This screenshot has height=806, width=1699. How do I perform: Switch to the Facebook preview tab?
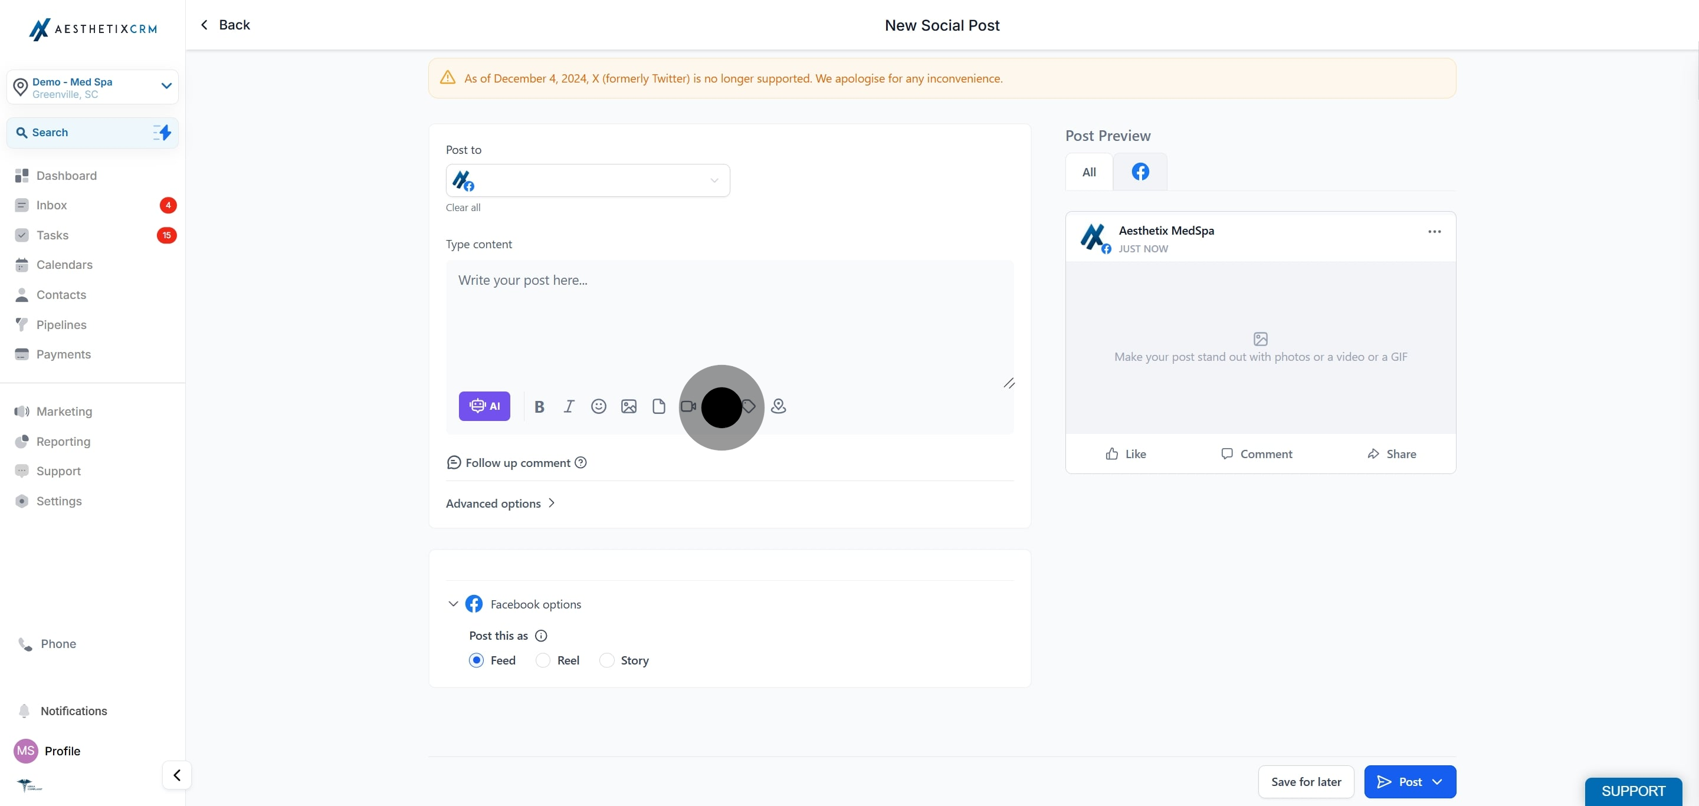[1140, 172]
